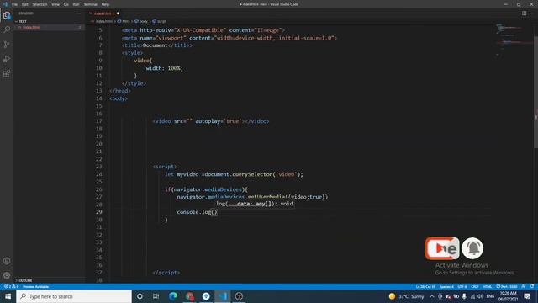
Task: Click the ENG language indicator
Action: point(490,296)
